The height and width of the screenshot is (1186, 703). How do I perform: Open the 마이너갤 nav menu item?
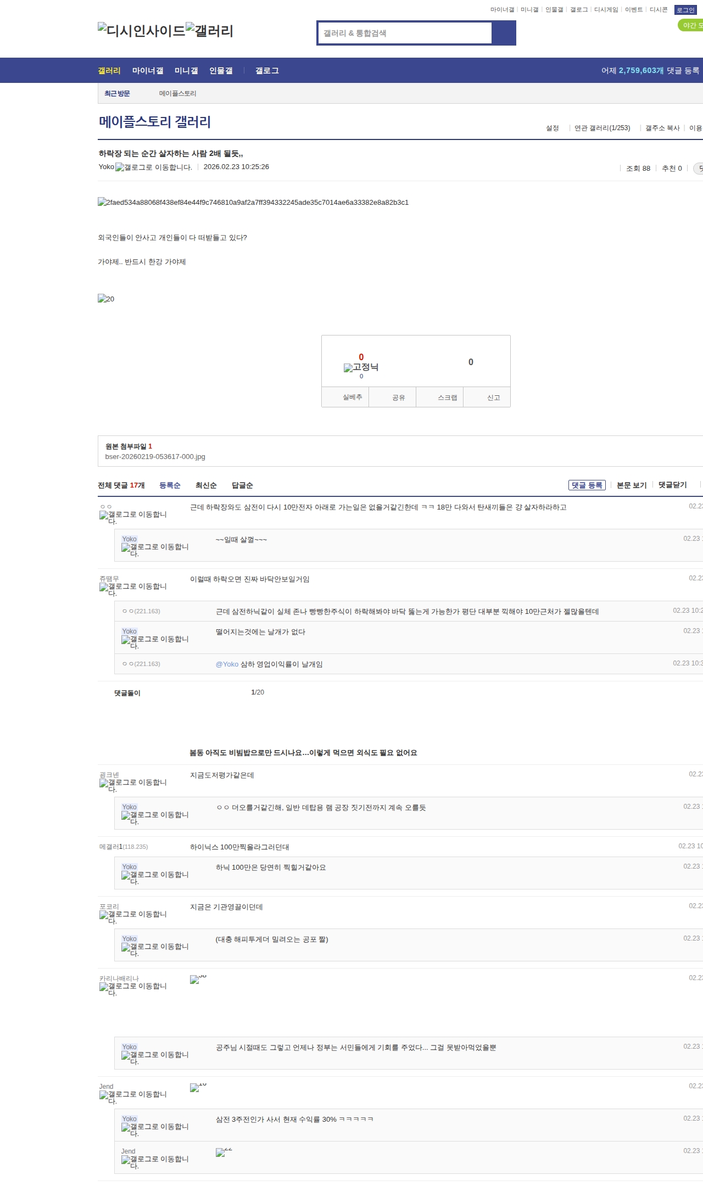pyautogui.click(x=148, y=71)
